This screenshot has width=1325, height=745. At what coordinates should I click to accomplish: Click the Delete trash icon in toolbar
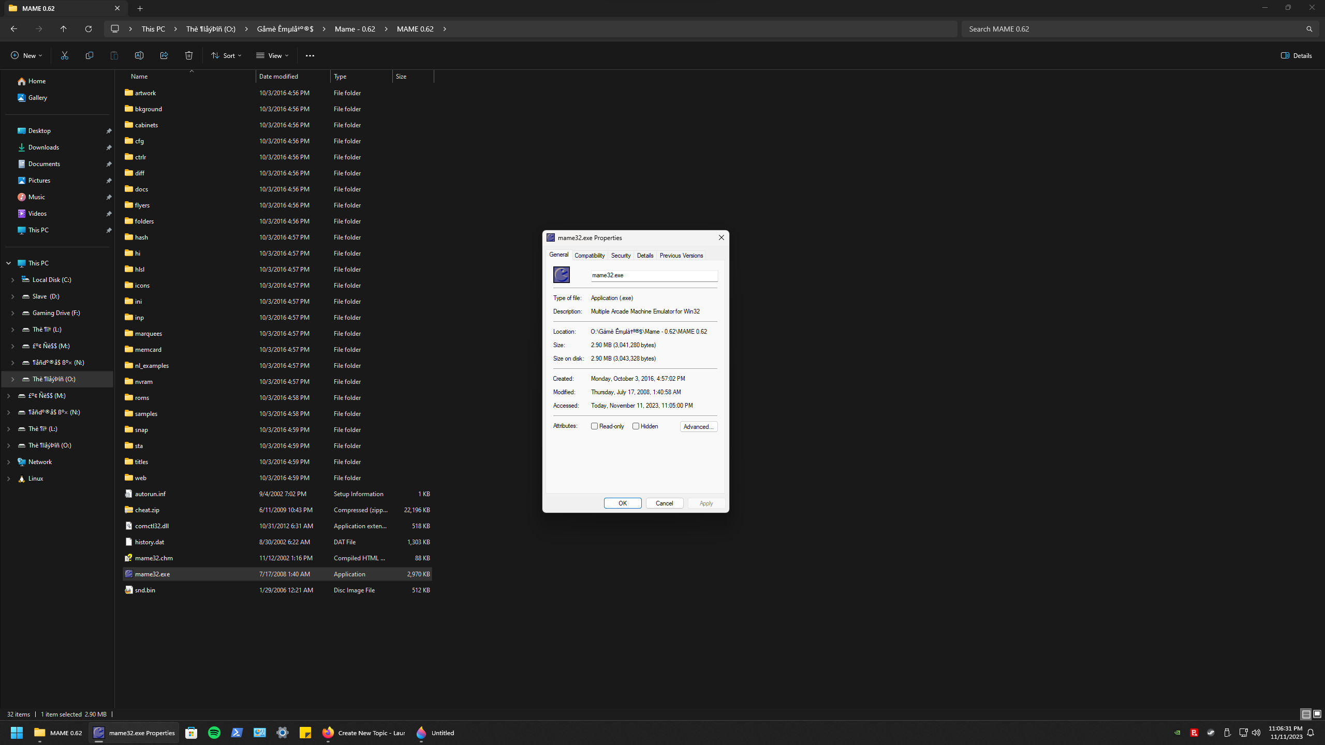coord(189,55)
